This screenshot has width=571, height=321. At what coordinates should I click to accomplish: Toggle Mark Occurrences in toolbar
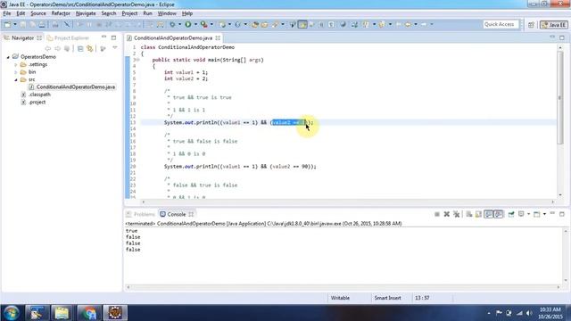(x=302, y=24)
